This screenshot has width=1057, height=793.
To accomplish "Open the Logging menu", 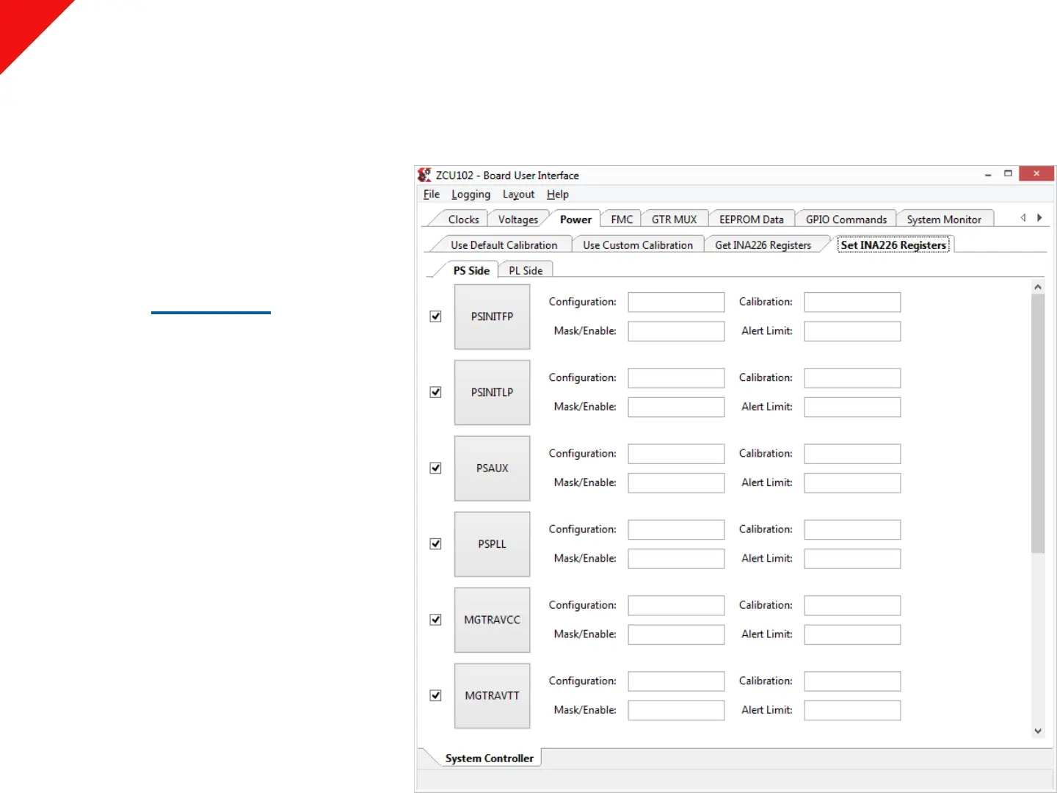I will click(x=471, y=195).
